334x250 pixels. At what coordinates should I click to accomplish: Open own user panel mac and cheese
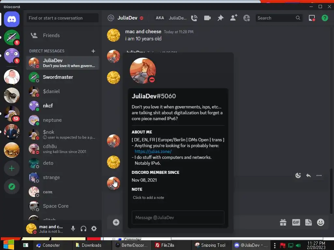pos(46,229)
